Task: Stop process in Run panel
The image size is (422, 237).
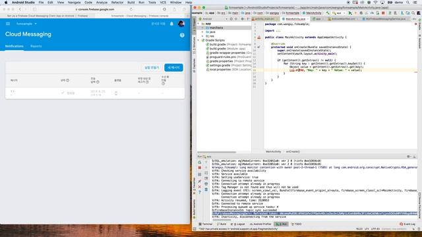Action: click(199, 168)
